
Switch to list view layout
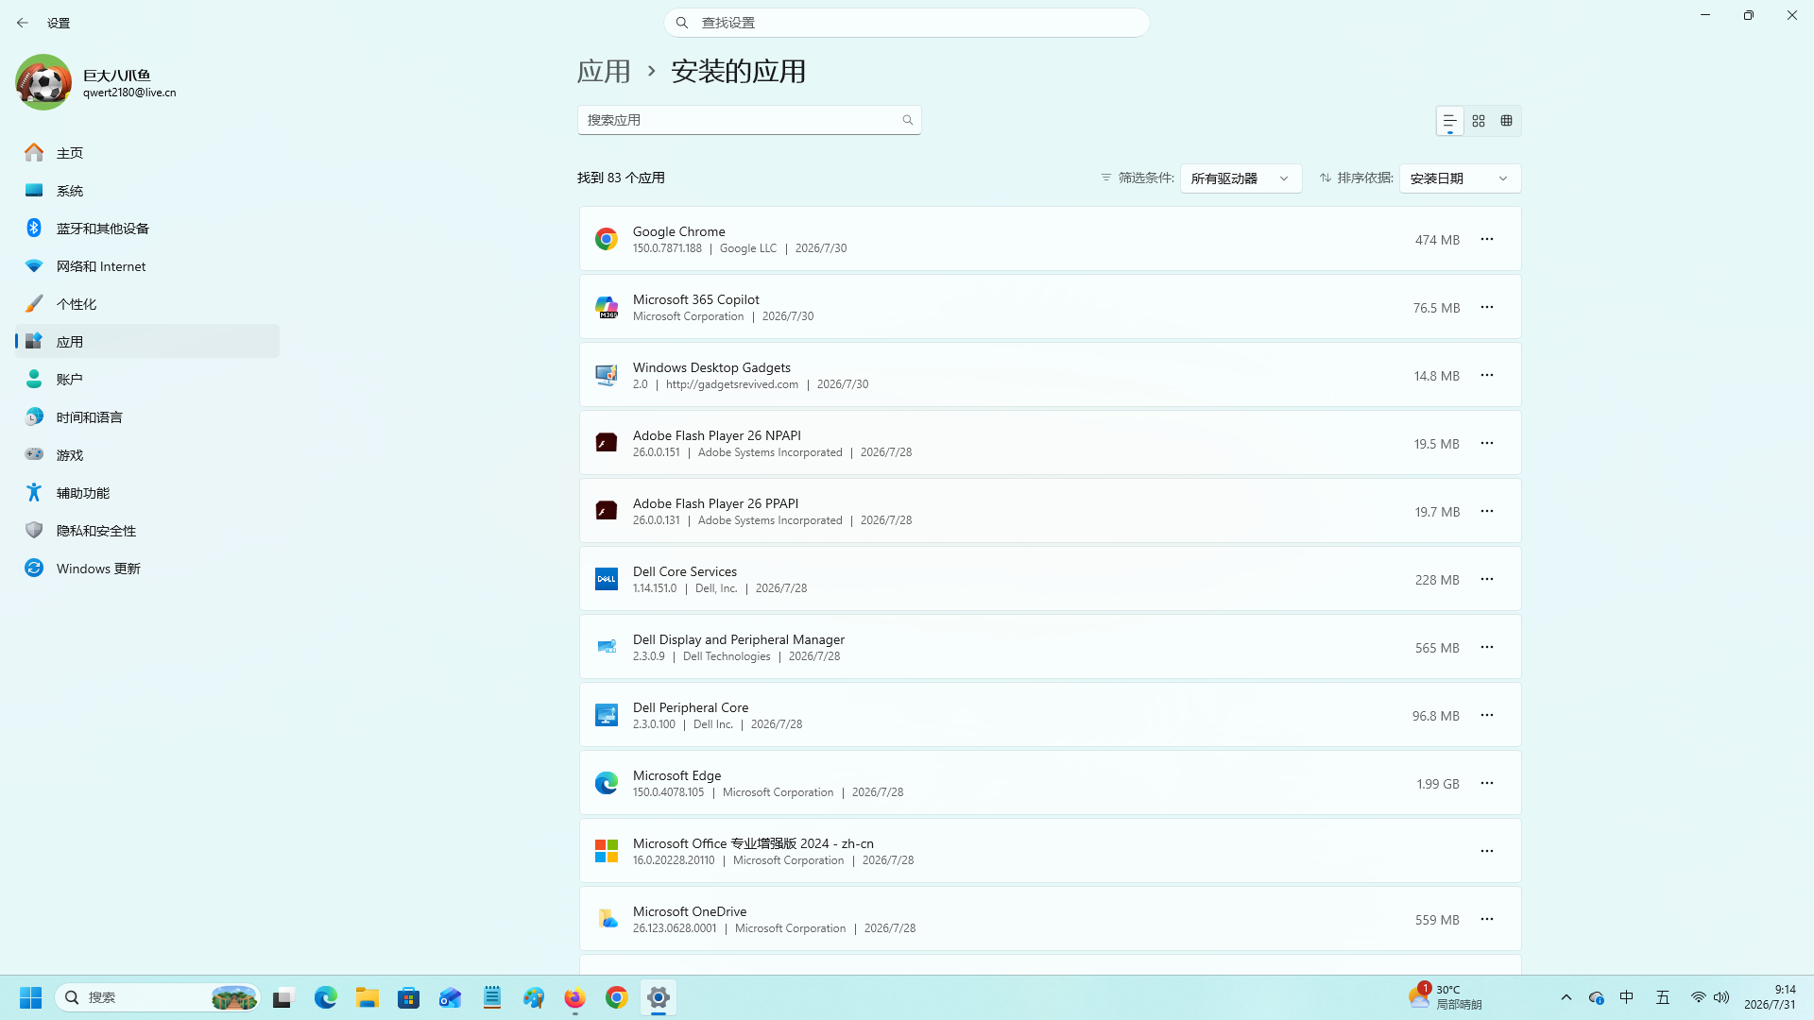tap(1449, 121)
